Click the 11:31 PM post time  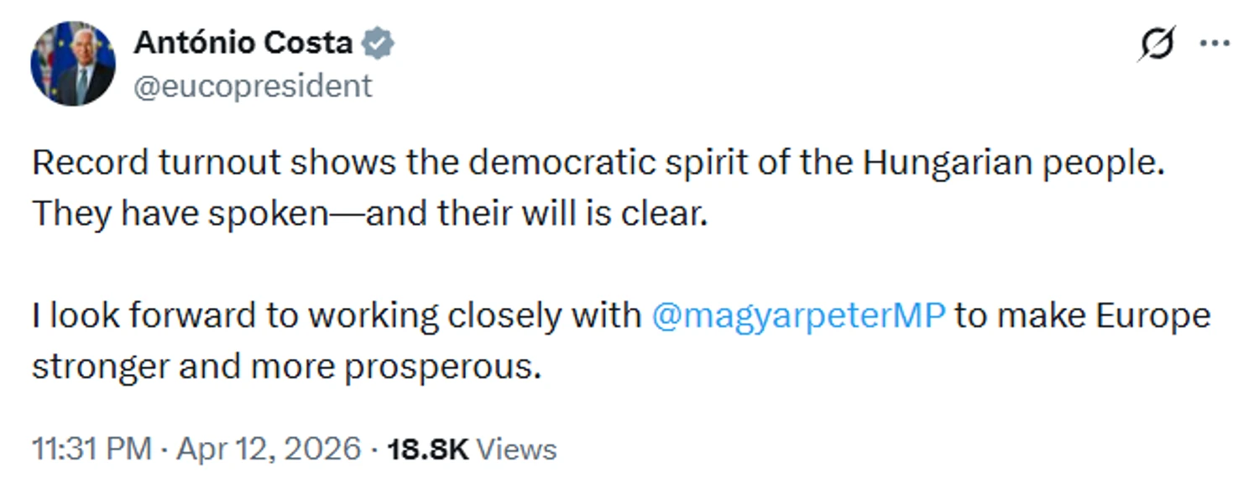(x=92, y=449)
